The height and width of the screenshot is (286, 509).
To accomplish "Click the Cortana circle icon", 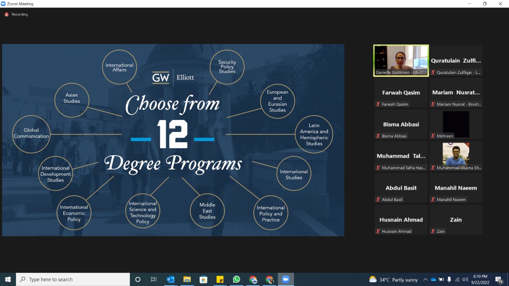I will point(138,280).
